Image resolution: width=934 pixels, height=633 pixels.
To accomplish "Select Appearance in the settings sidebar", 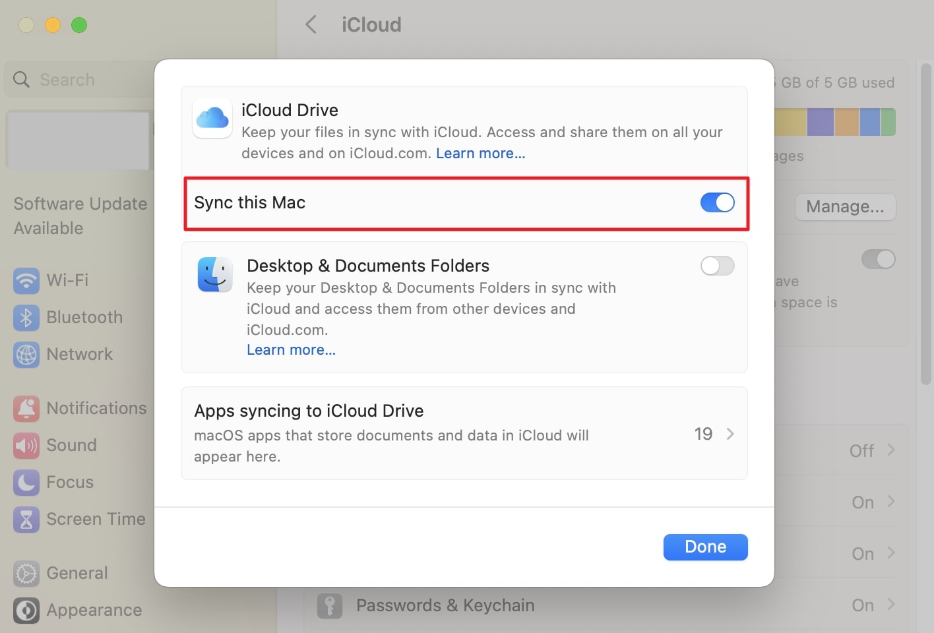I will pyautogui.click(x=94, y=610).
